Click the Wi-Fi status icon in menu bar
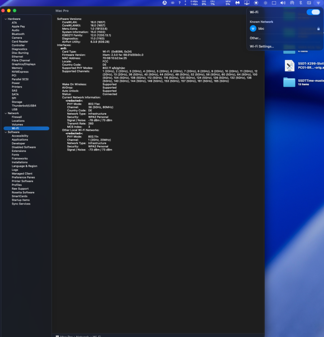 click(x=318, y=3)
